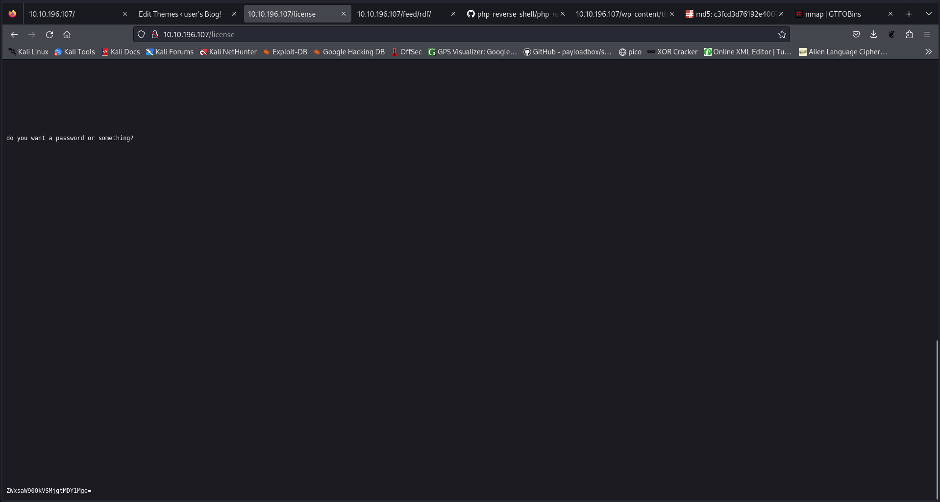The width and height of the screenshot is (940, 502).
Task: Close the nmap GTFOBins tab
Action: (891, 14)
